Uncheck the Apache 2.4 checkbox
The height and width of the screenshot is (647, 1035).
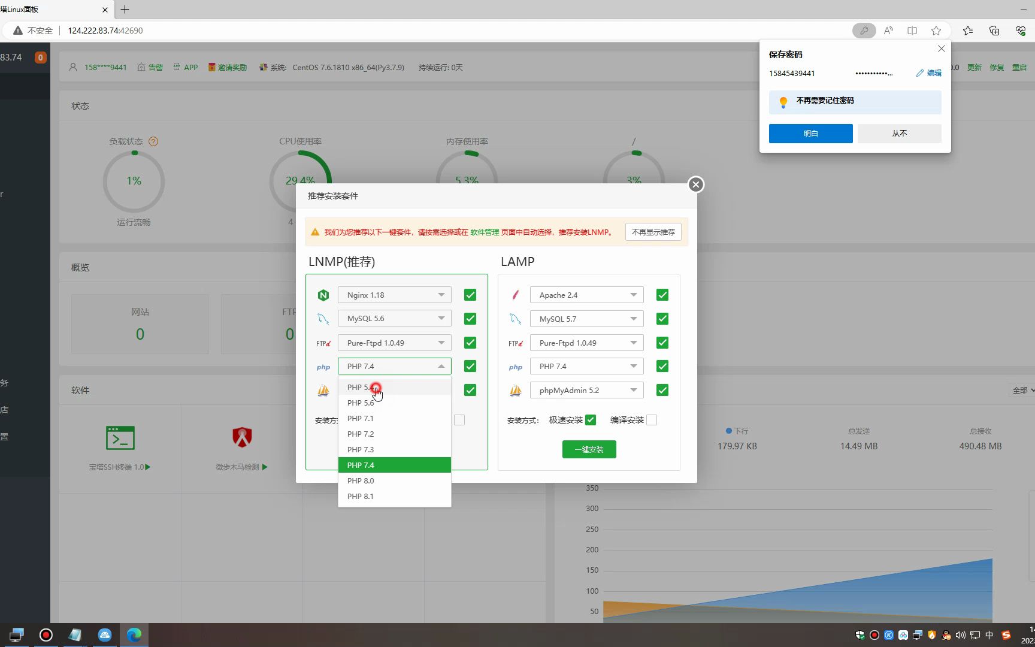[662, 295]
